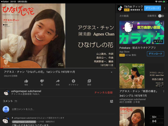This screenshot has width=168, height=126.
Task: Tap the 次の動画 label
Action: point(124,16)
